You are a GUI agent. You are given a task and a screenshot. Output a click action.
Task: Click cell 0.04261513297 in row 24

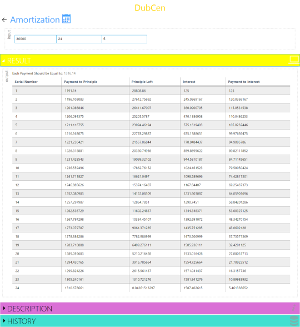pyautogui.click(x=143, y=288)
